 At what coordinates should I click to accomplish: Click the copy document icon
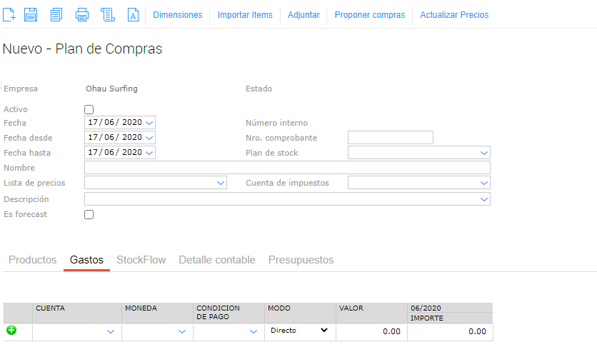coord(56,14)
